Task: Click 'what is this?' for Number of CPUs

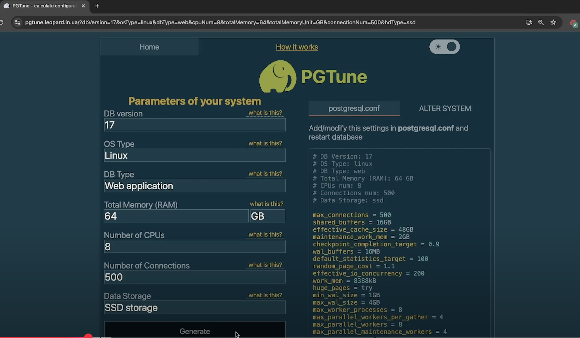Action: point(265,234)
